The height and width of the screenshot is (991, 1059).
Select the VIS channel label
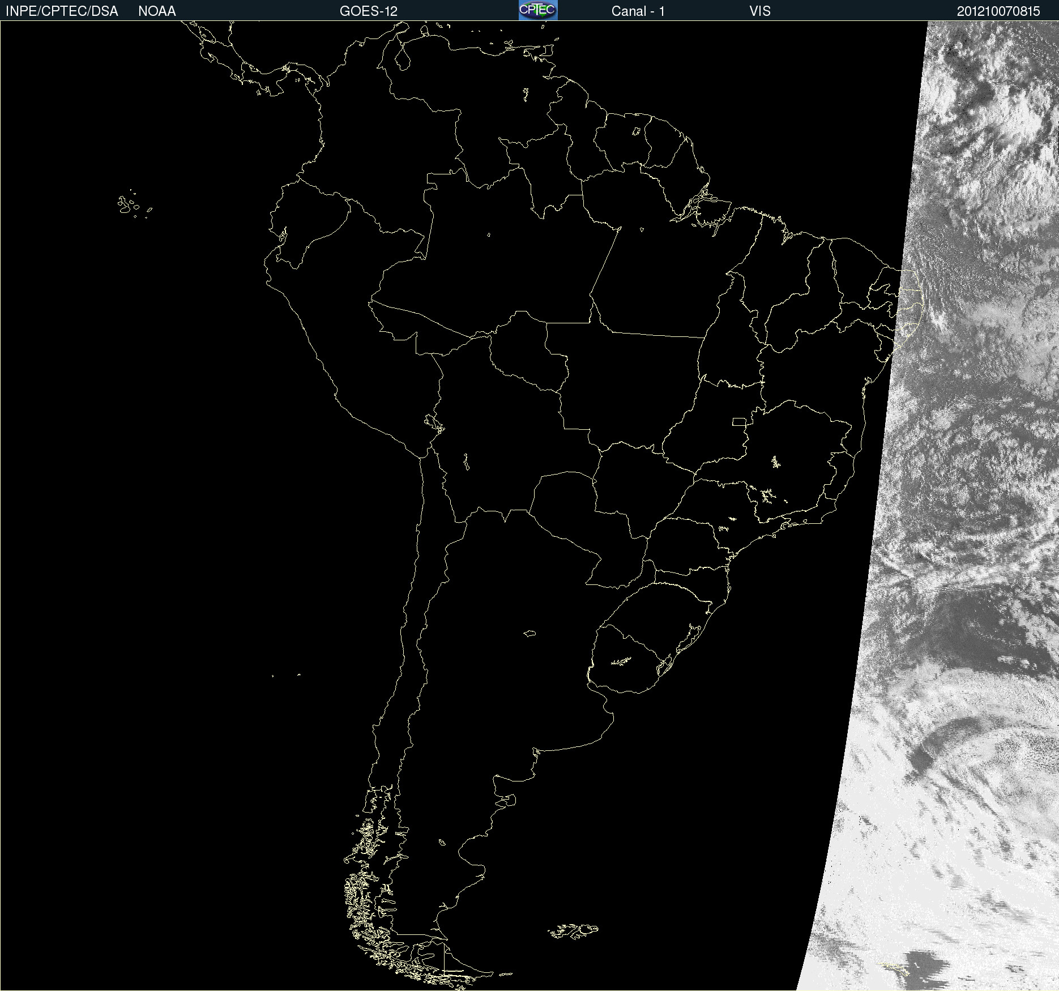pyautogui.click(x=760, y=11)
